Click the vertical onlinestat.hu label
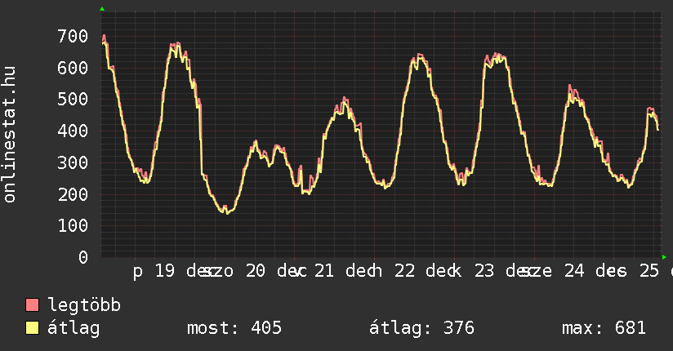 coord(11,135)
